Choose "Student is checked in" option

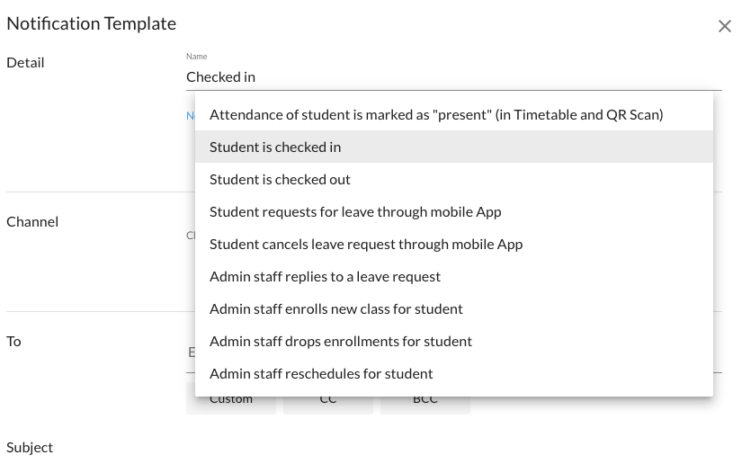point(275,147)
